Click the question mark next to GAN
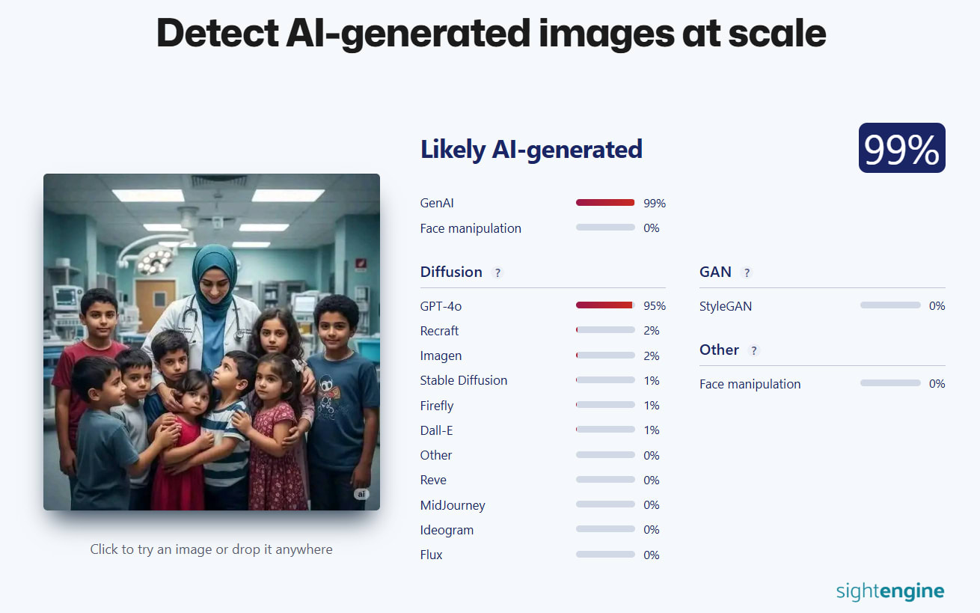Image resolution: width=980 pixels, height=613 pixels. (x=746, y=272)
